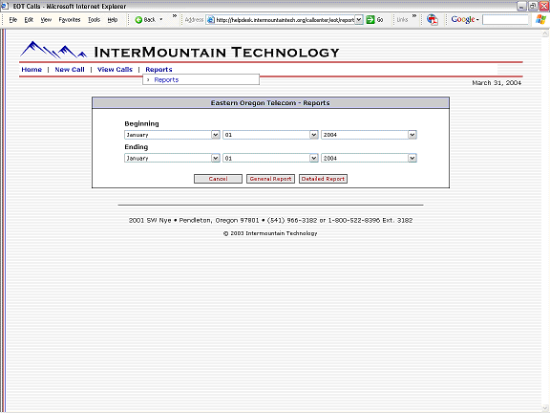This screenshot has width=550, height=413.
Task: Click the General Report button
Action: pos(270,179)
